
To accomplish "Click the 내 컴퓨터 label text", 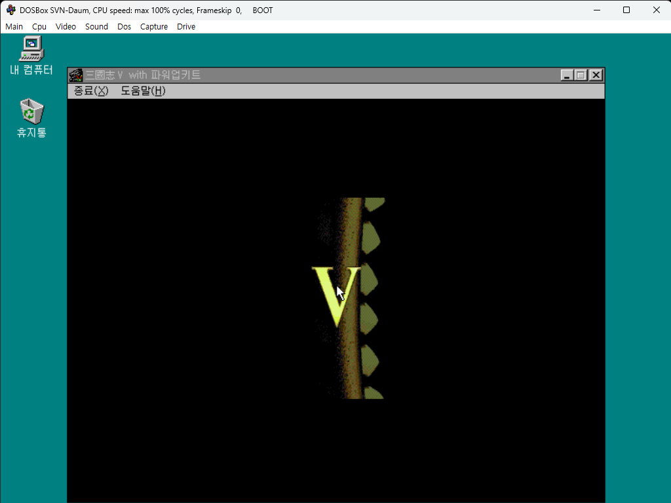I will 31,69.
